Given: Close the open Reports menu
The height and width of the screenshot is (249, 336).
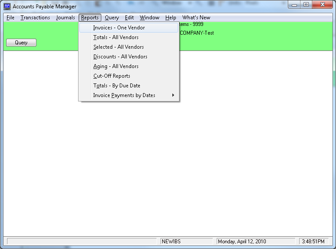Looking at the screenshot, I should (90, 18).
